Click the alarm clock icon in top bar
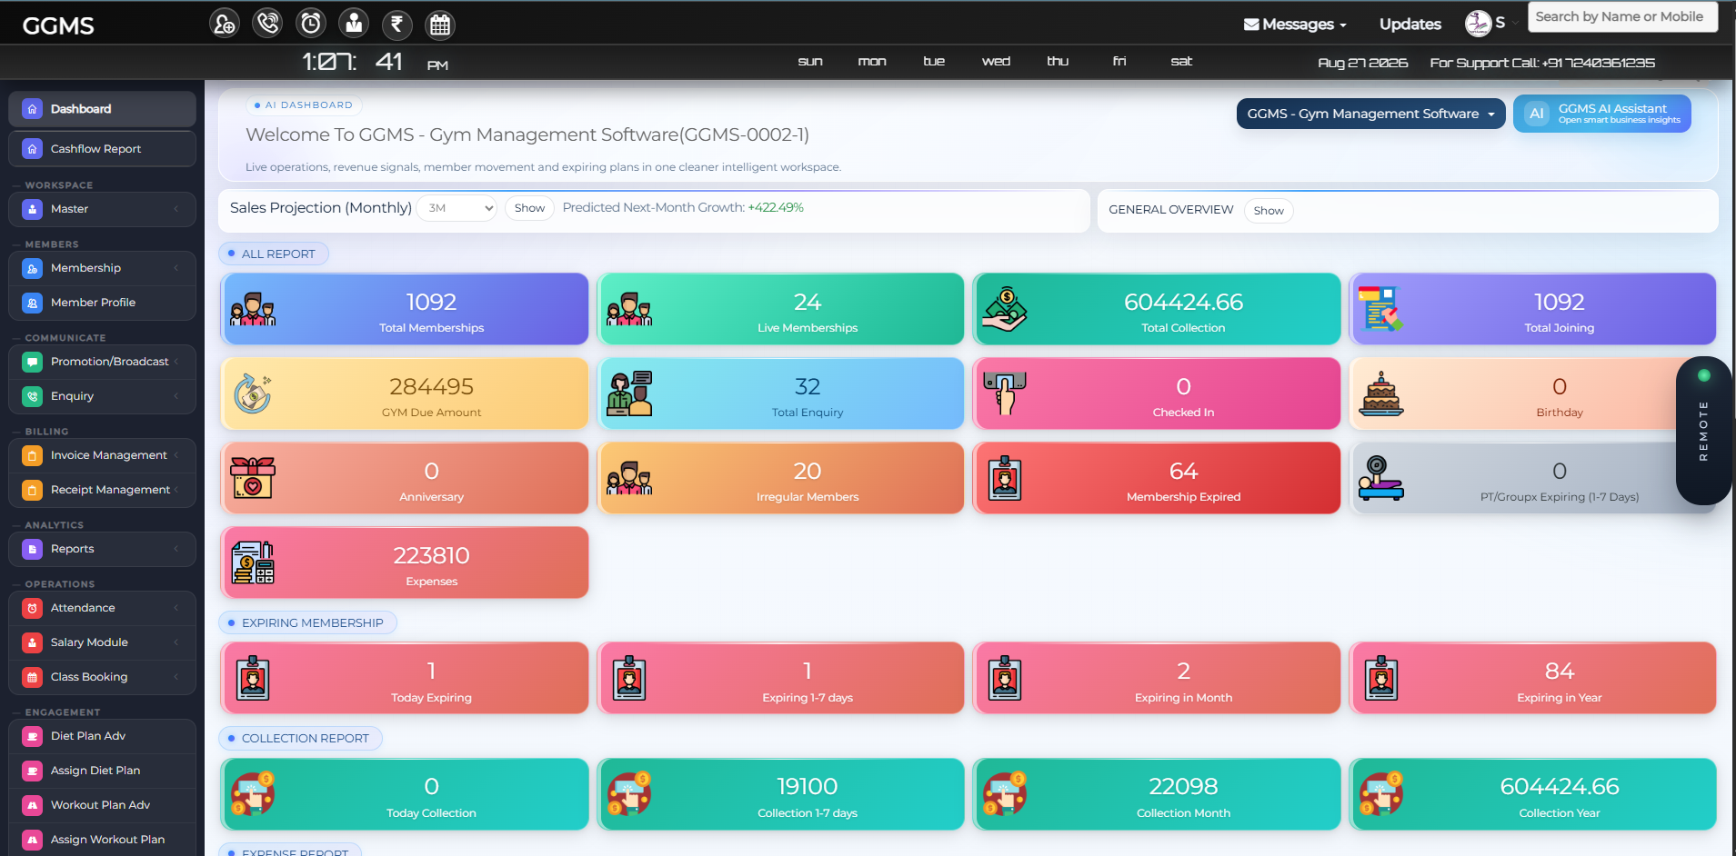 click(311, 23)
